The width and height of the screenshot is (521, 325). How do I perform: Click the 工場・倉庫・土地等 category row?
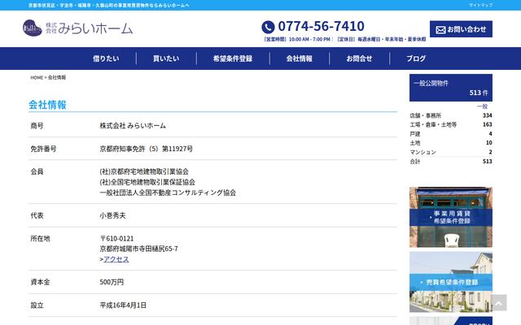pos(450,124)
